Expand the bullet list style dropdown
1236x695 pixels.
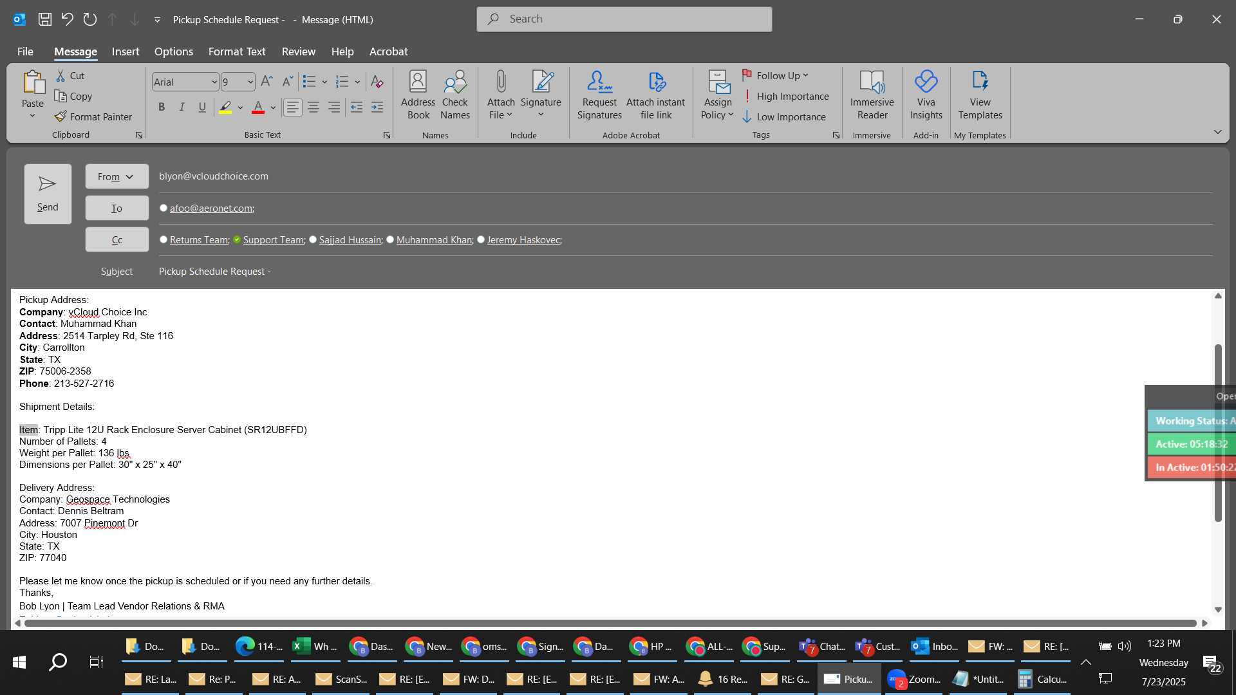[x=324, y=82]
